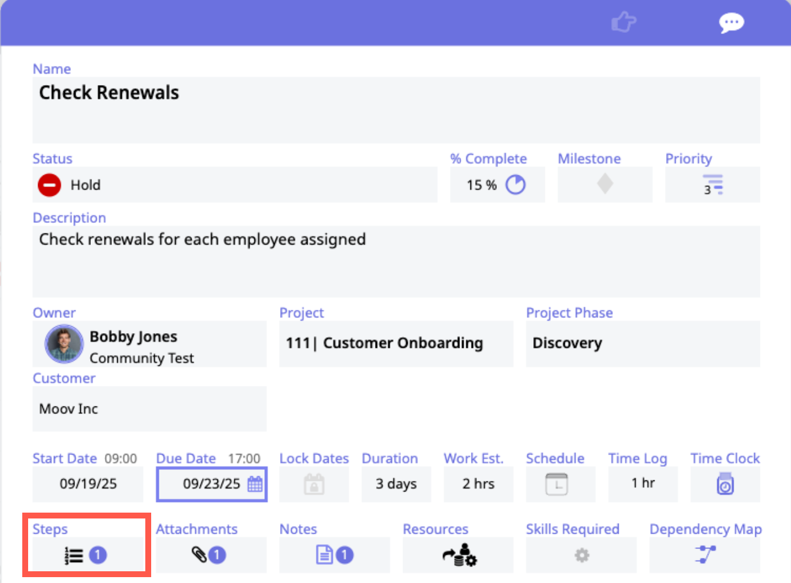791x583 pixels.
Task: Open Skills Required gear icon
Action: [x=581, y=555]
